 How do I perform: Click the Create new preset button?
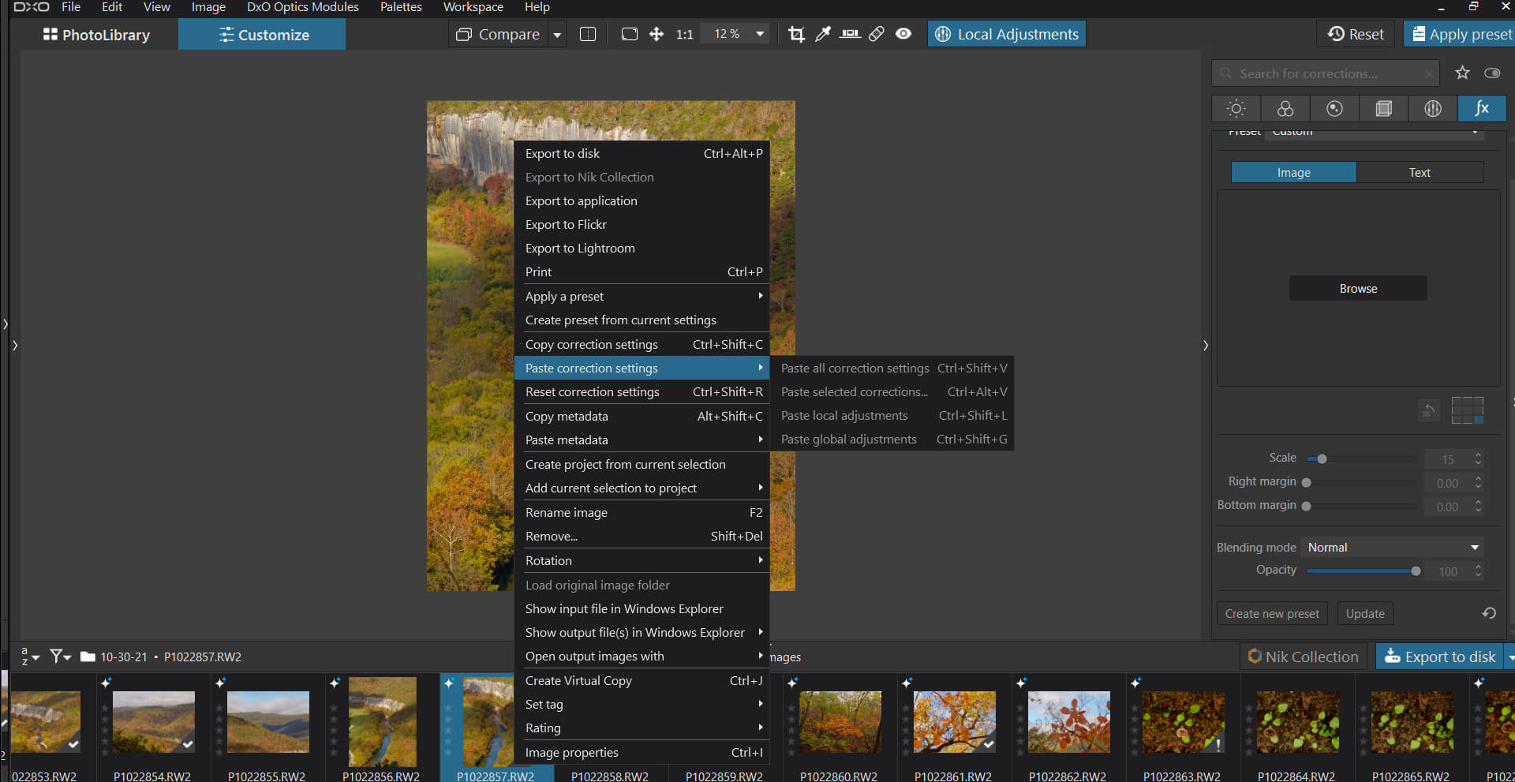click(x=1271, y=614)
